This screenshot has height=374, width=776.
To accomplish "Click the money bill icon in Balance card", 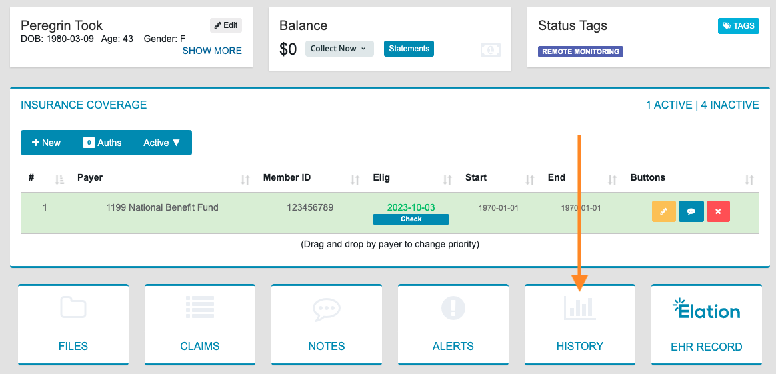I will coord(491,50).
